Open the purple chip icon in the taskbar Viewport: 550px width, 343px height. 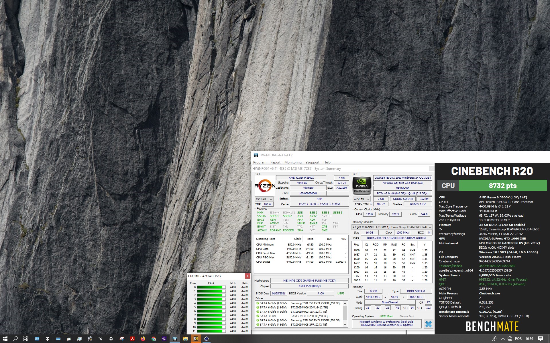point(164,339)
